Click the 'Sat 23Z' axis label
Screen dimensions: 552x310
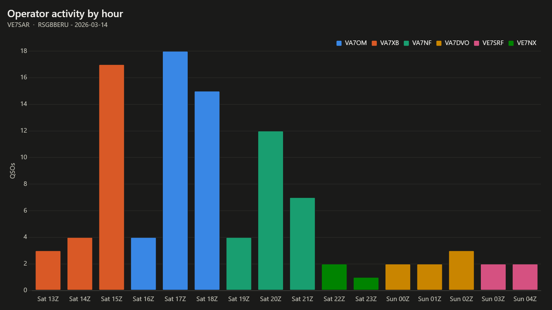click(366, 299)
